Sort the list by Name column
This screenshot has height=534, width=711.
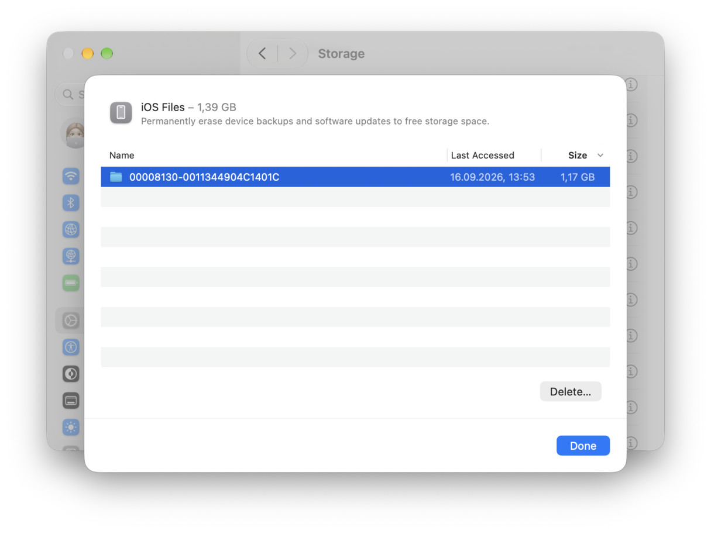[x=122, y=156]
